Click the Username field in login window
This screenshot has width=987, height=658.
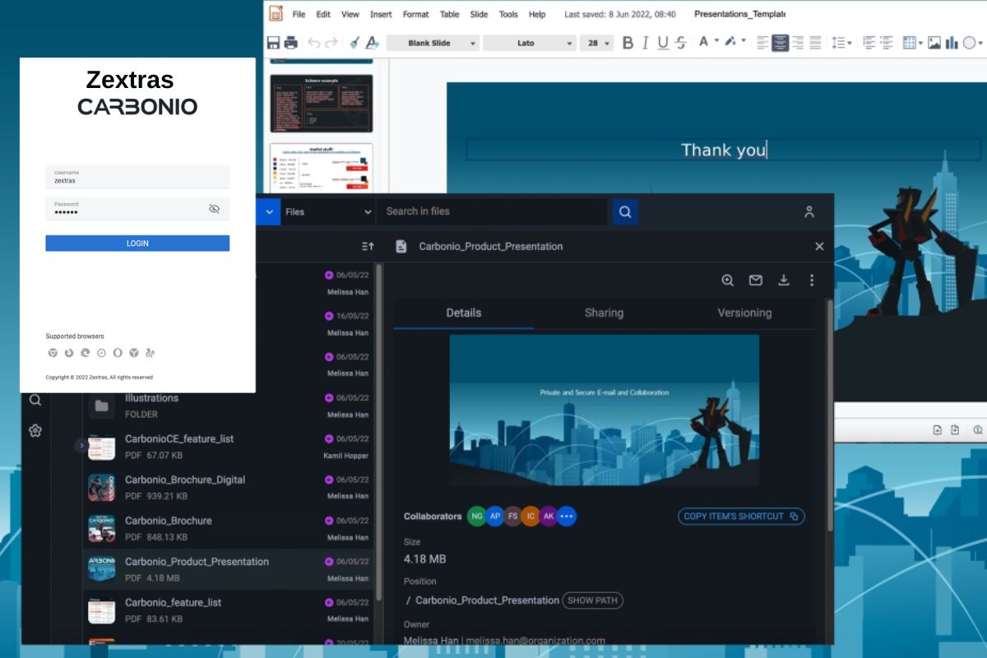coord(137,176)
